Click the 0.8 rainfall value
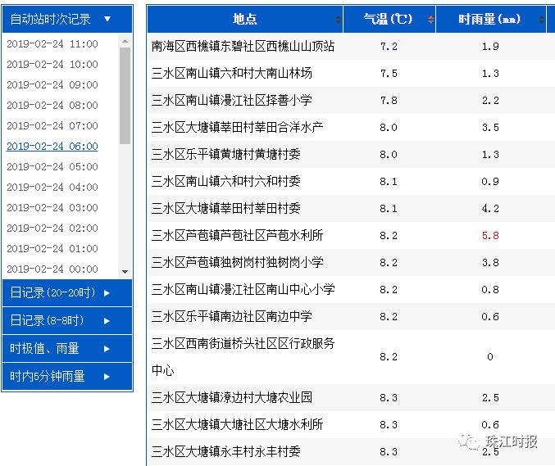The height and width of the screenshot is (466, 555). [x=490, y=290]
